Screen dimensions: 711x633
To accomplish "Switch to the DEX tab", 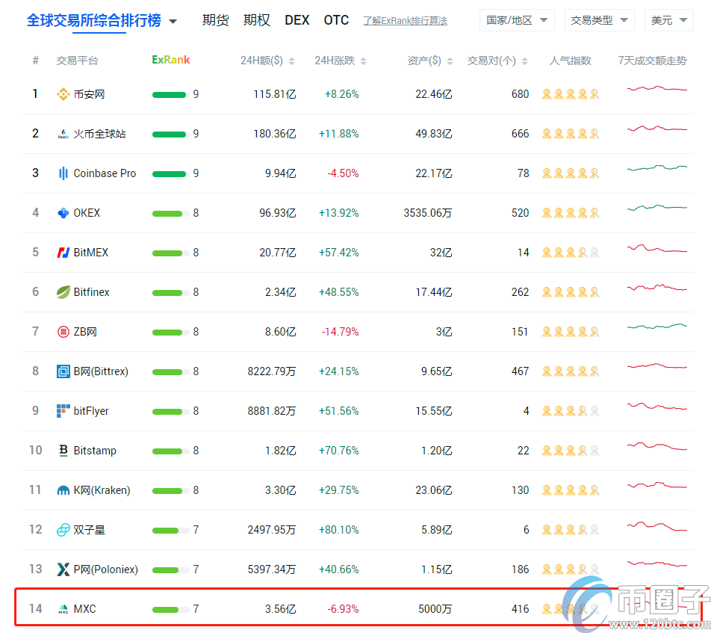I will click(x=297, y=20).
